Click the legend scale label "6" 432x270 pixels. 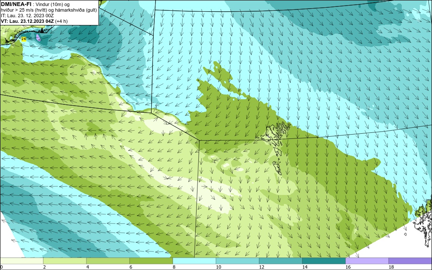[x=130, y=267]
